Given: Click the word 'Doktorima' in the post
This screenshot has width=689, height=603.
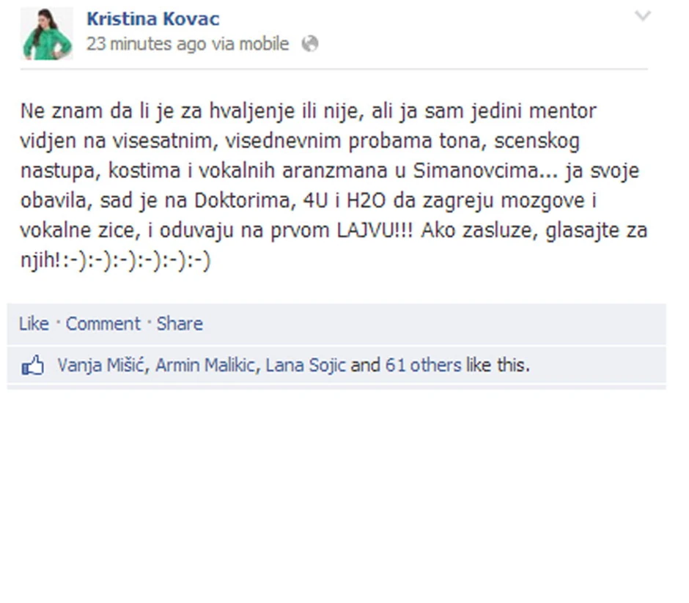Looking at the screenshot, I should (242, 201).
